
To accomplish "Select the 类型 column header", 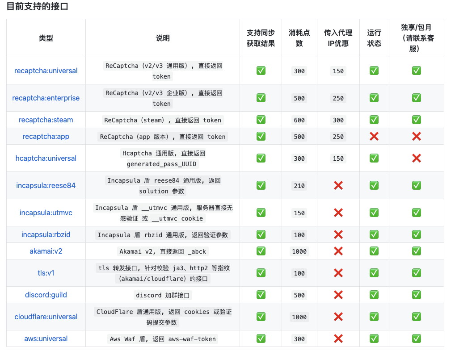I will (46, 38).
